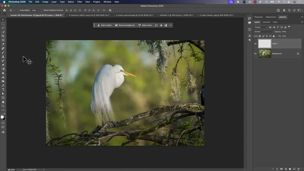Select the Horizontal Type tool
This screenshot has height=171, width=304.
[x=3, y=90]
